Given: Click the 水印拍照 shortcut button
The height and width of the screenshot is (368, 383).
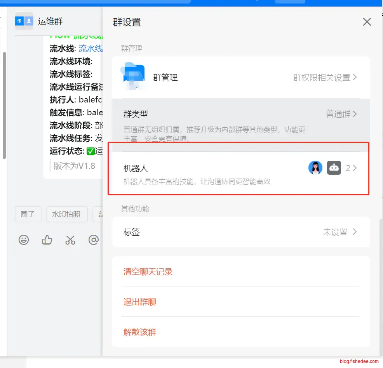Looking at the screenshot, I should click(66, 214).
